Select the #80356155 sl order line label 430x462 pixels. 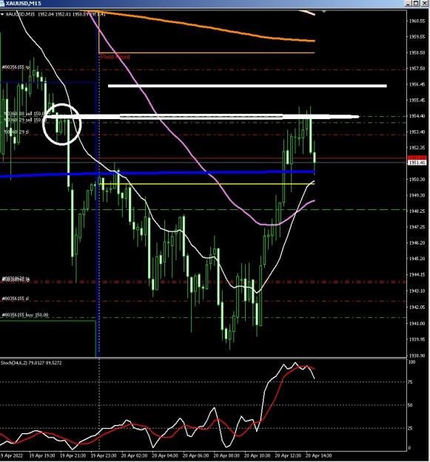(16, 299)
